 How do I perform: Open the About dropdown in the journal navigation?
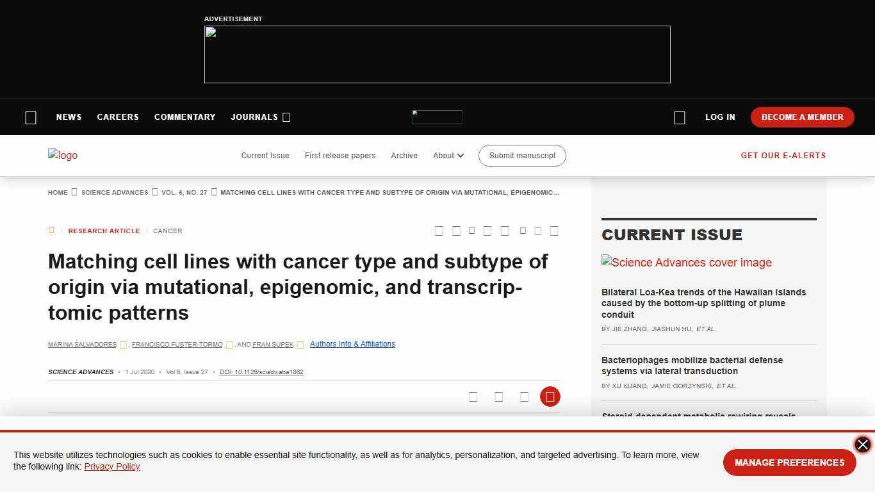(x=448, y=156)
